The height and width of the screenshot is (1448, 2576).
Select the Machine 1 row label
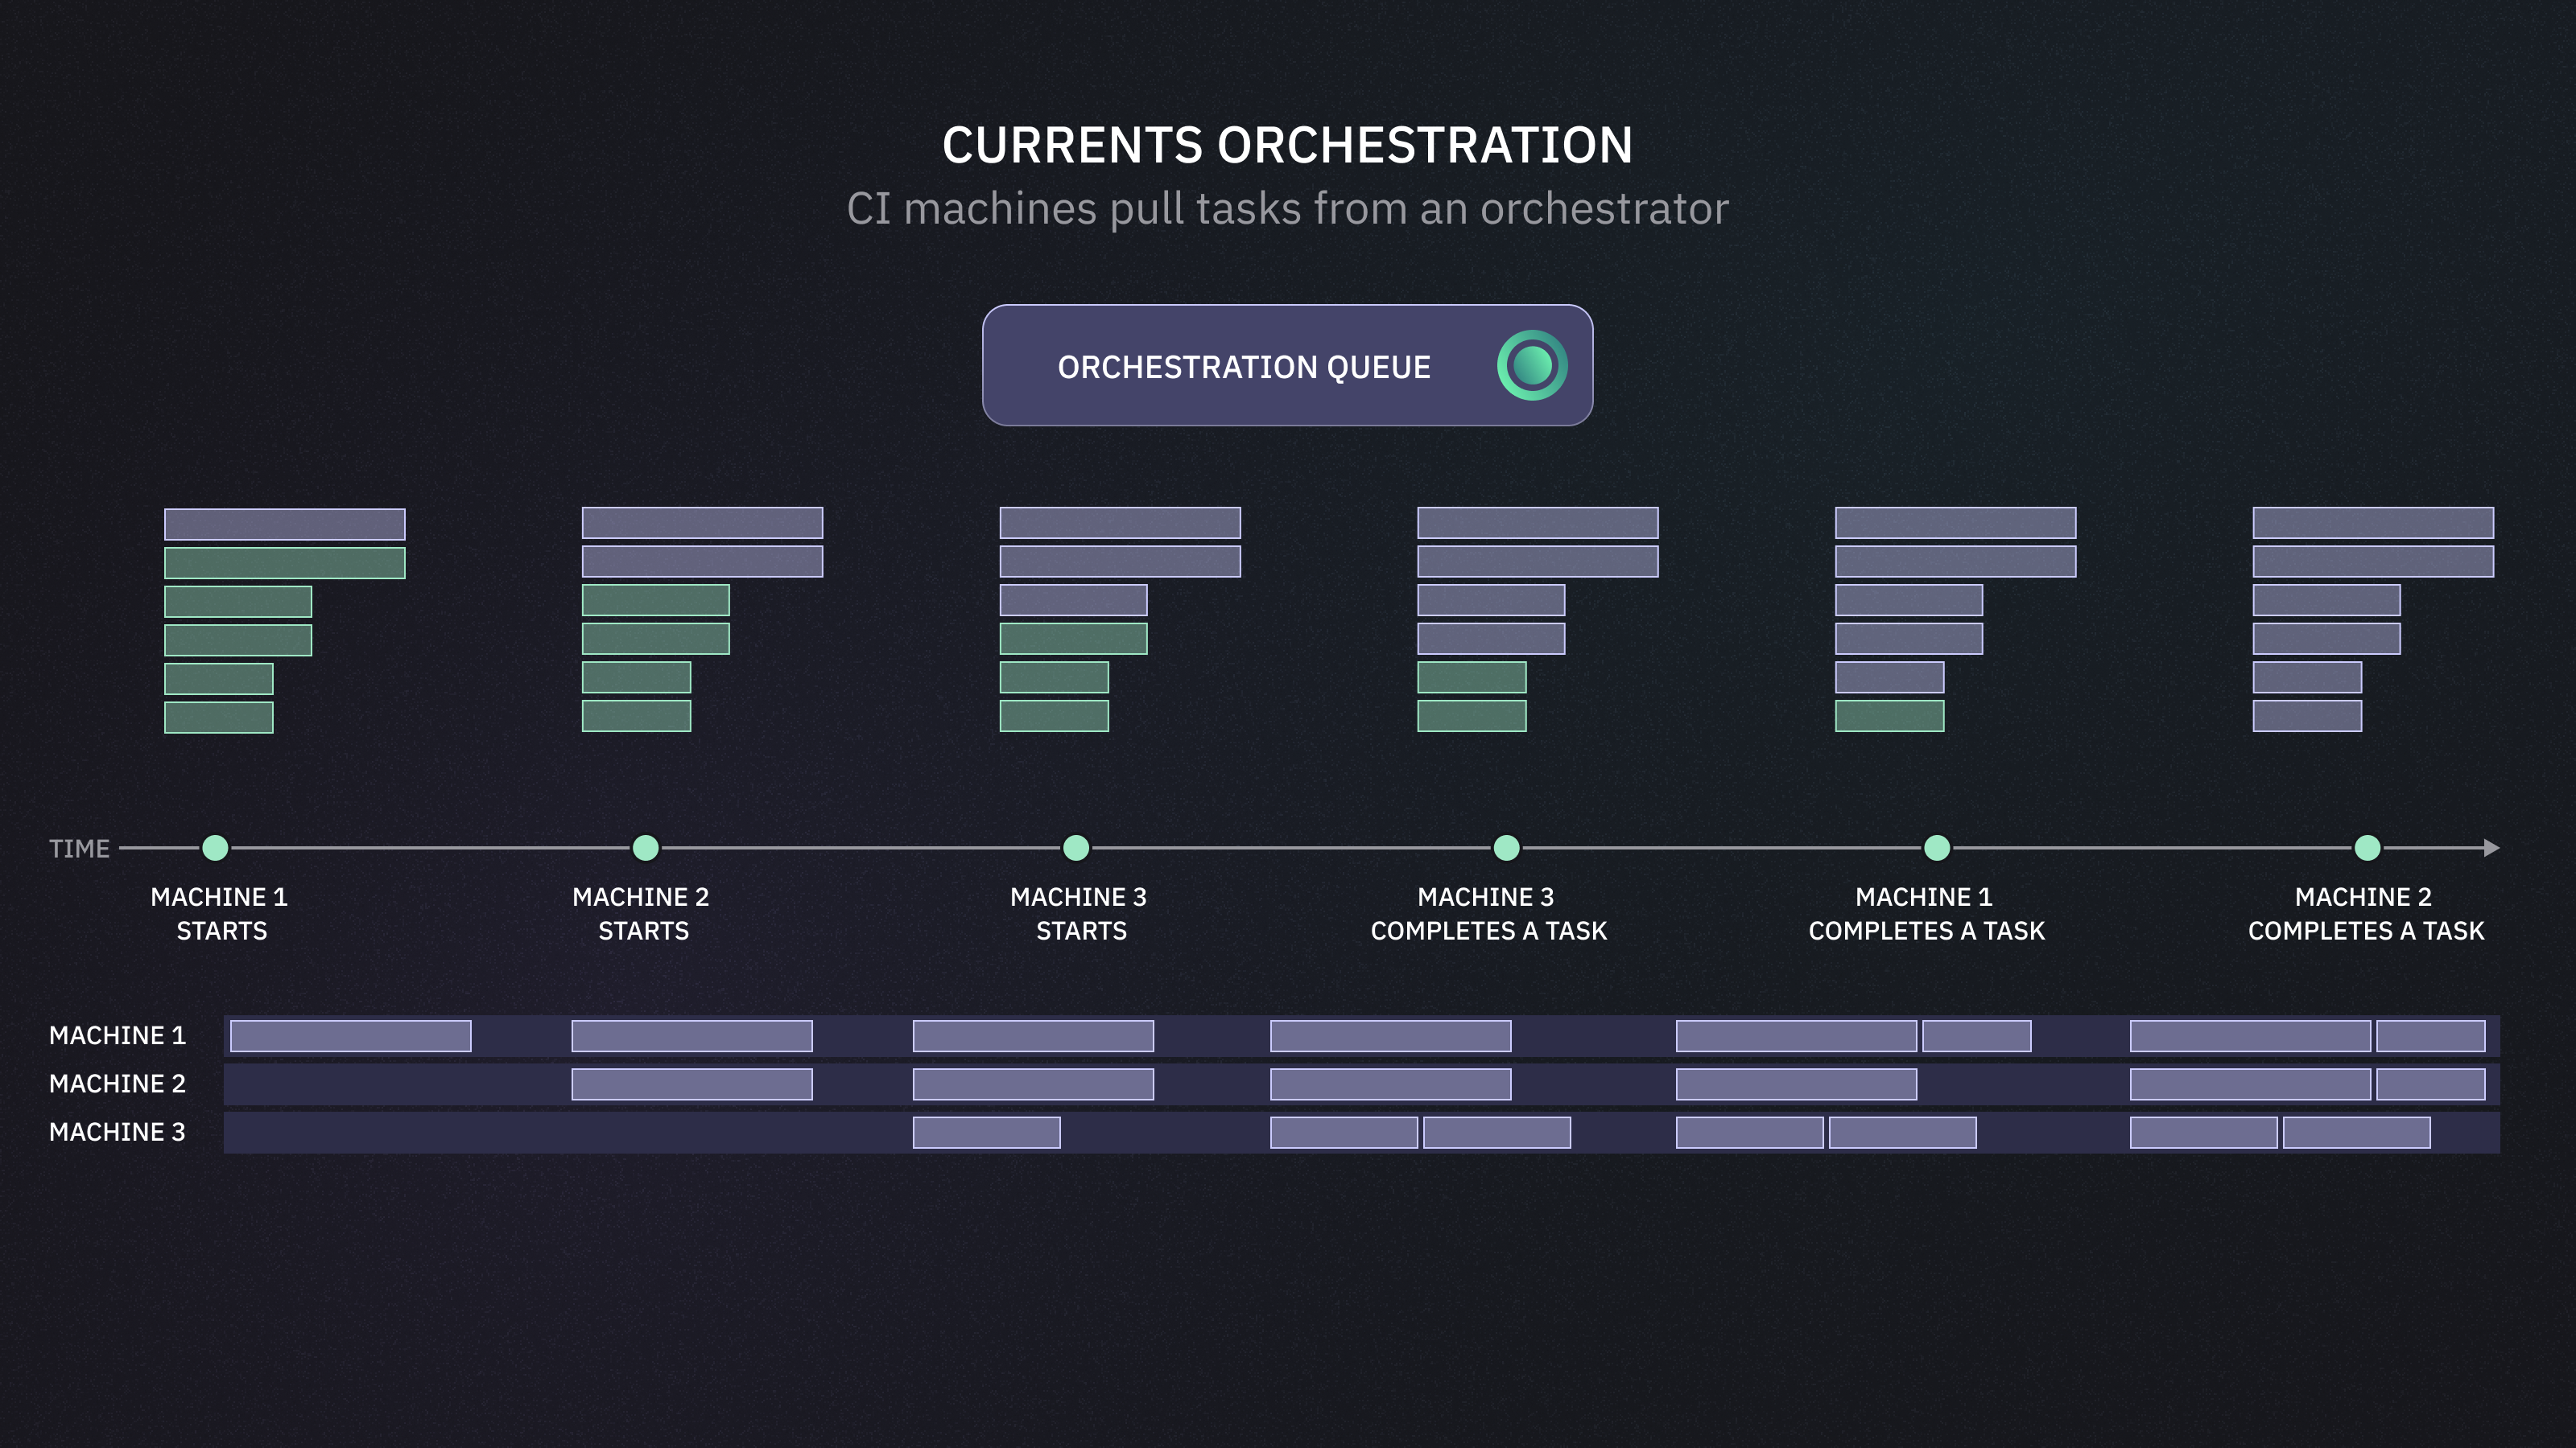pos(117,1035)
